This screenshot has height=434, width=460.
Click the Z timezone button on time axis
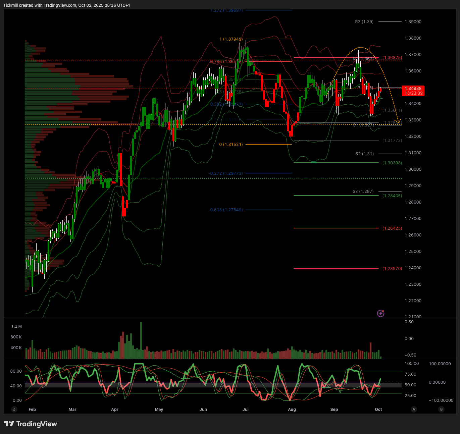tap(14, 409)
